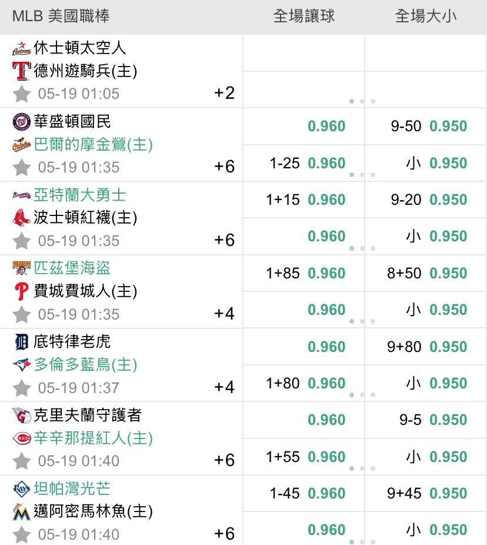Toggle favorite star for Braves vs Red Sox game
Screen dimensions: 487x545
pyautogui.click(x=22, y=241)
